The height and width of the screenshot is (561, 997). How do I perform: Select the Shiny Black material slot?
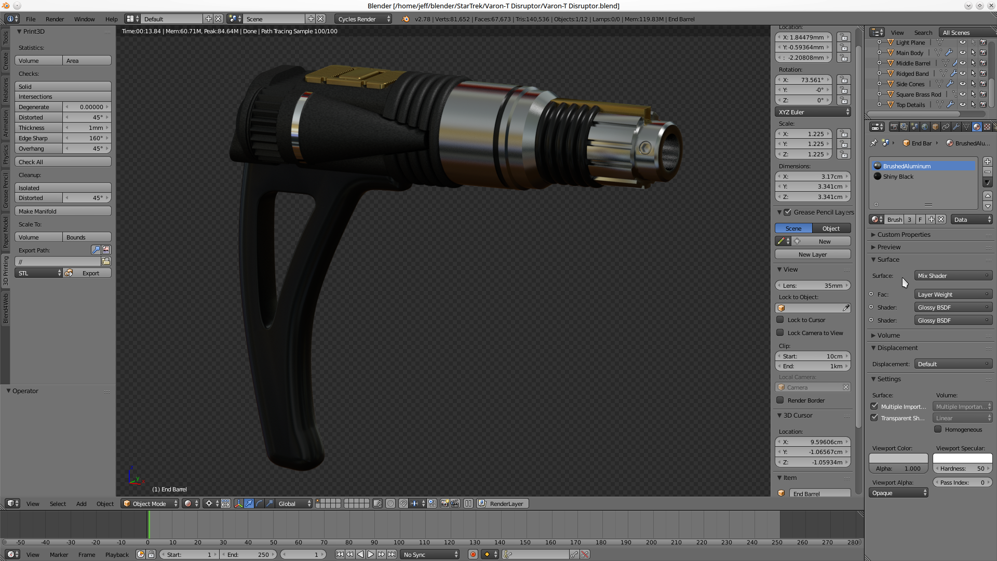[x=924, y=176]
